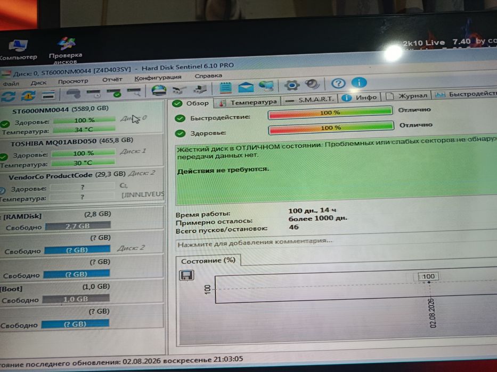Click the ST6000NM0044 temperature 34 °C bar
This screenshot has width=497, height=372.
(84, 129)
